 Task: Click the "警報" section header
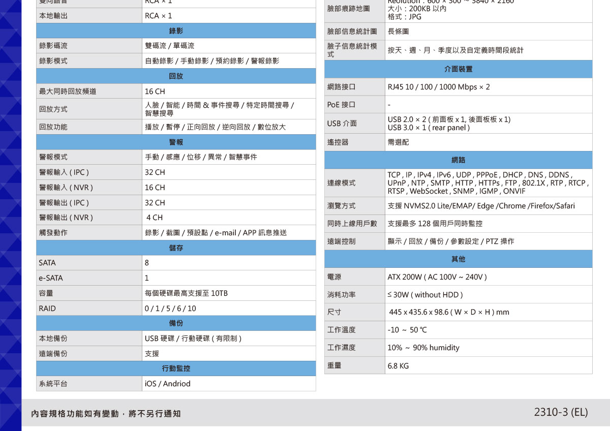click(x=176, y=142)
